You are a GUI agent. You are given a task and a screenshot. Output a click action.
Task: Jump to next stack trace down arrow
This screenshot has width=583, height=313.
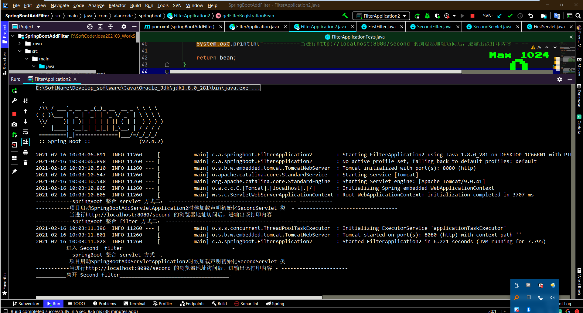click(x=26, y=121)
